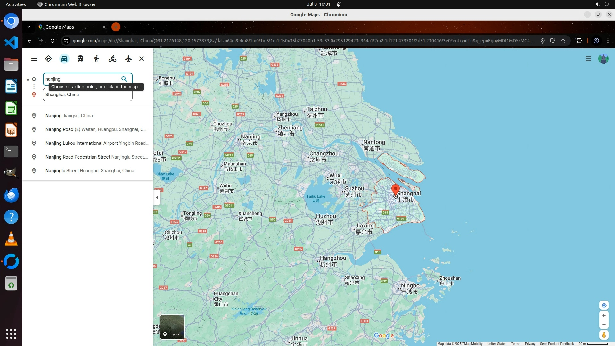Click the search magnifier in starting point field
The image size is (615, 346).
click(124, 79)
